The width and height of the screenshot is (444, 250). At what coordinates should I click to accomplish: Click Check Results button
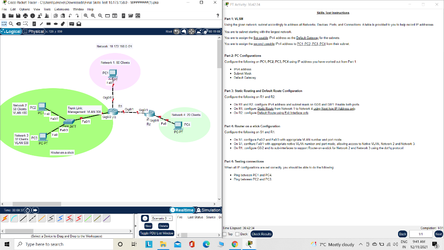coord(261,234)
